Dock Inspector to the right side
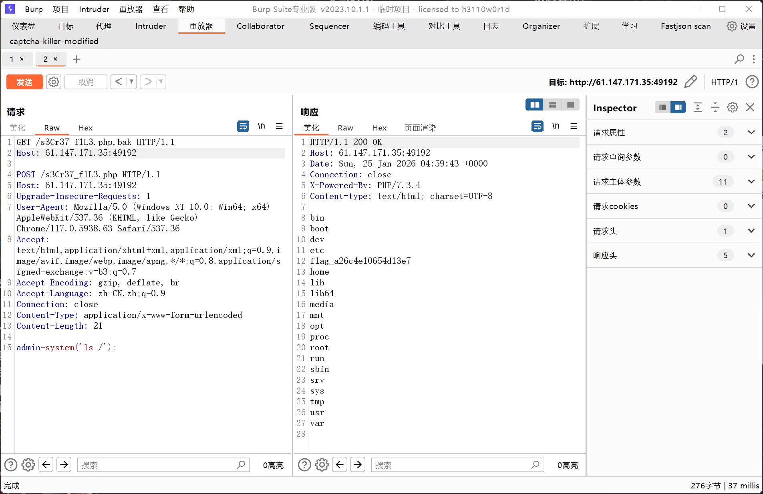 (x=678, y=107)
